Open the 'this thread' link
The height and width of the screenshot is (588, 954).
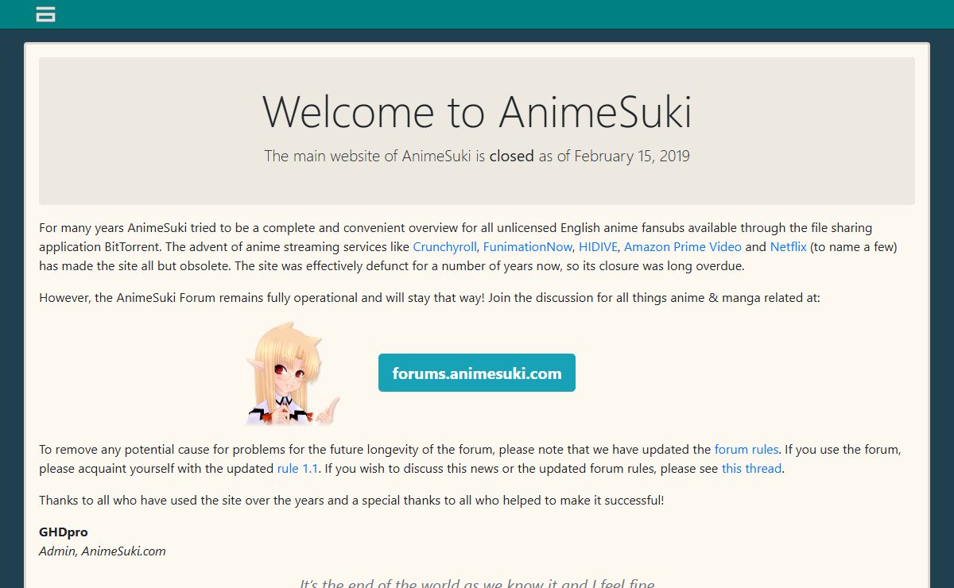point(751,469)
